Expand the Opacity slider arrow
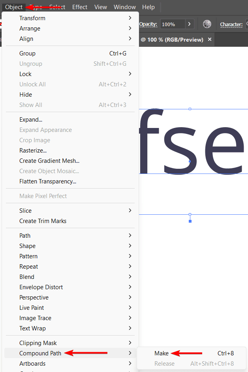 (x=190, y=24)
